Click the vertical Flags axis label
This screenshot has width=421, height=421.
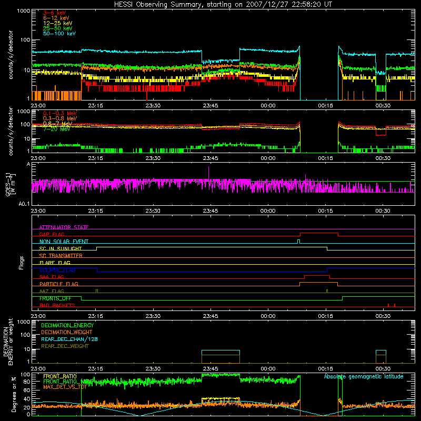point(22,263)
